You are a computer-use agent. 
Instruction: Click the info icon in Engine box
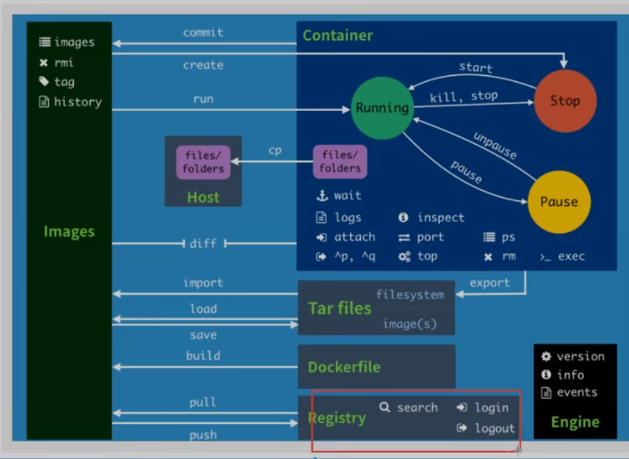546,374
